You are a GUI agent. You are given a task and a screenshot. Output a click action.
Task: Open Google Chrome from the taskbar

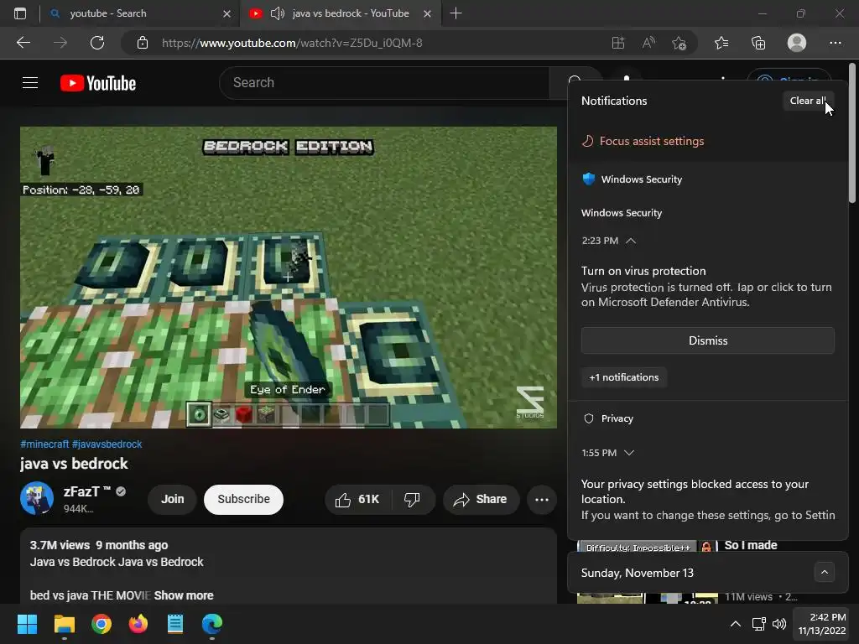point(102,624)
